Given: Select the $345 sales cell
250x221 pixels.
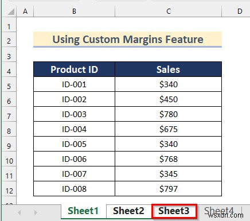Looking at the screenshot, I should coord(169,174).
